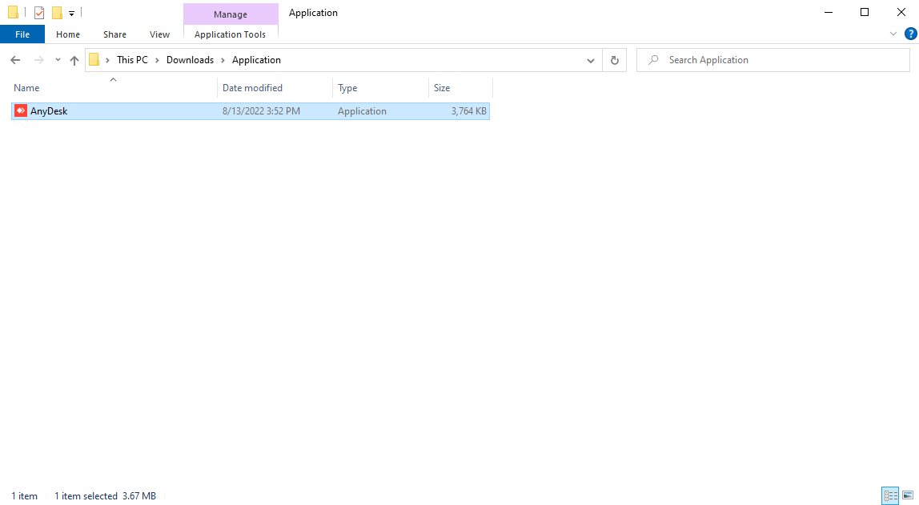The width and height of the screenshot is (919, 505).
Task: Click the address bar folder icon
Action: click(94, 60)
